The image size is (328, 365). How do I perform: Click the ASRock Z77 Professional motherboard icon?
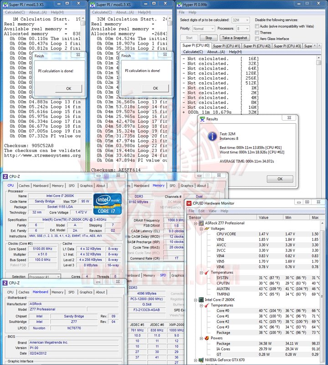(201, 223)
